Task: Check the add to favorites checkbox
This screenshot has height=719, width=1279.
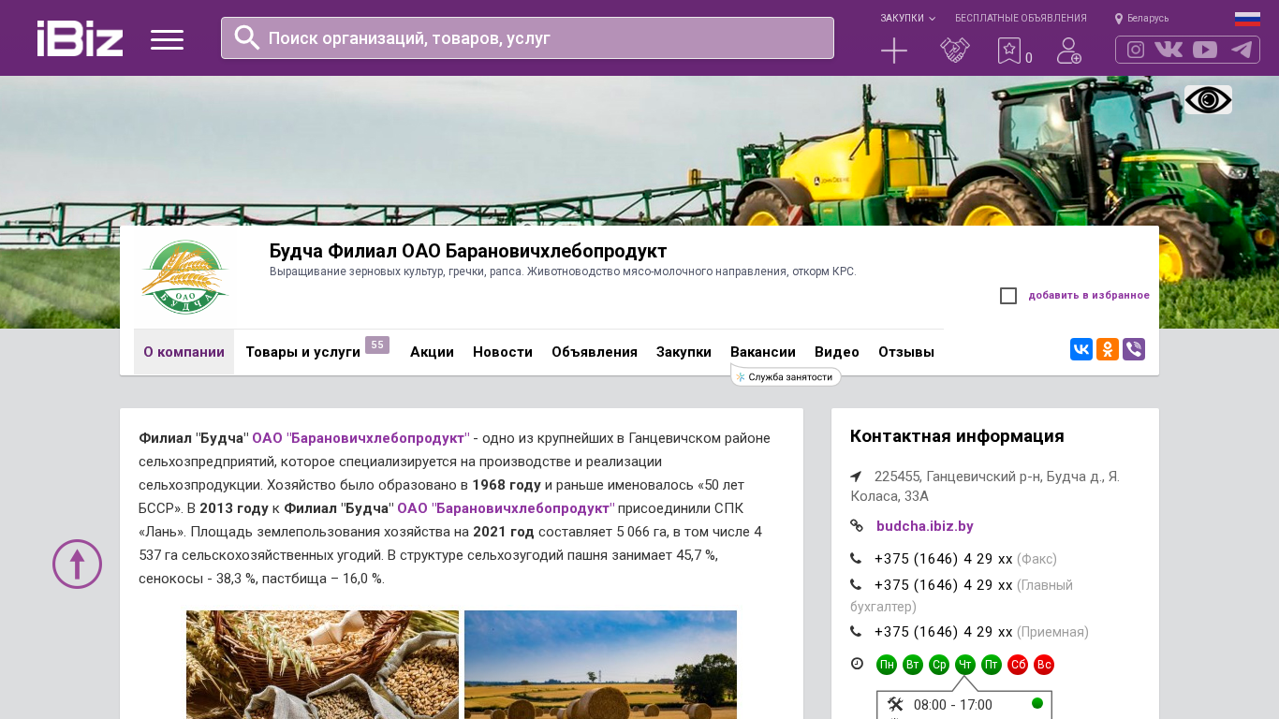Action: click(1008, 296)
